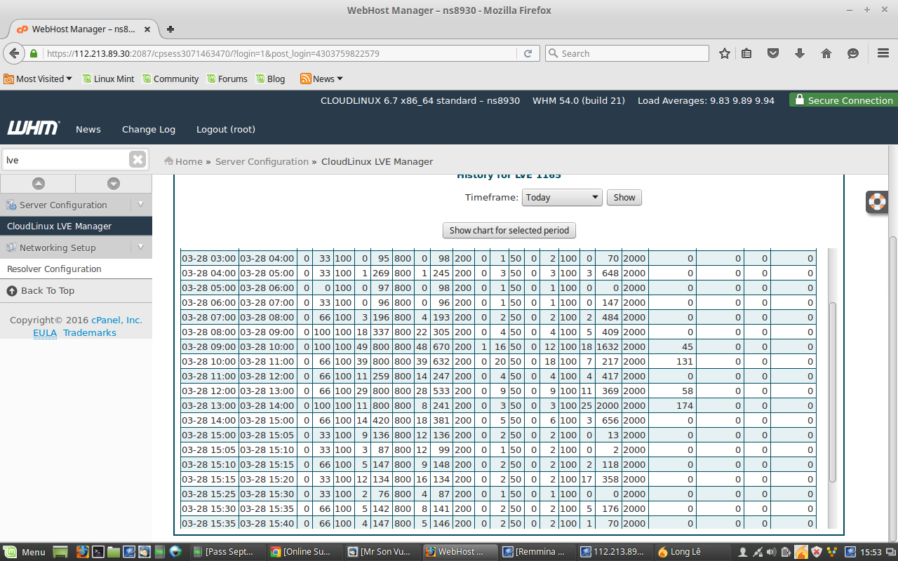Open the Most Visited bookmarks dropdown

coord(38,79)
